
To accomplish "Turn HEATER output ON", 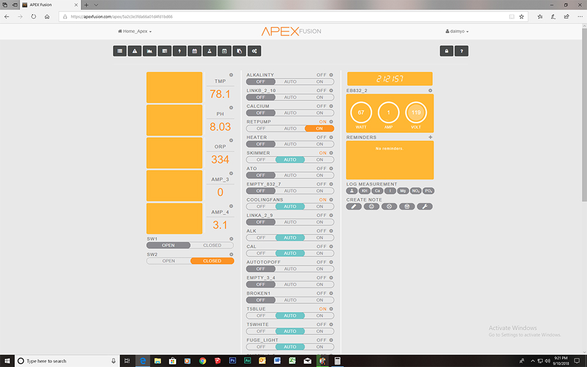I will [319, 144].
